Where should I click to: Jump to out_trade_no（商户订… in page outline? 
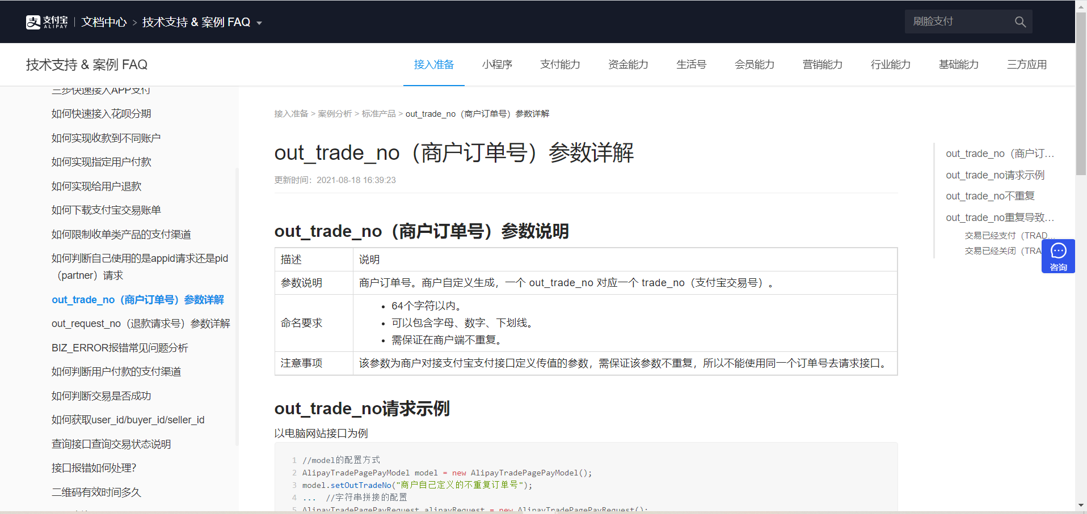[1000, 154]
